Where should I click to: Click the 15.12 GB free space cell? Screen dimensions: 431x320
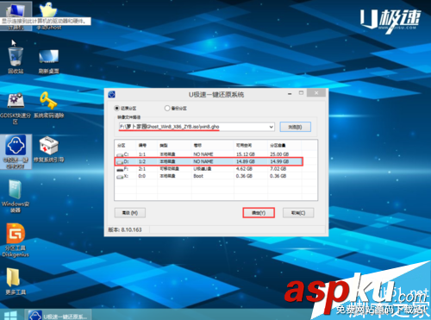click(246, 154)
